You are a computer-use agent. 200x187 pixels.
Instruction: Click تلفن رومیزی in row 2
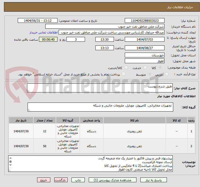click(x=135, y=146)
